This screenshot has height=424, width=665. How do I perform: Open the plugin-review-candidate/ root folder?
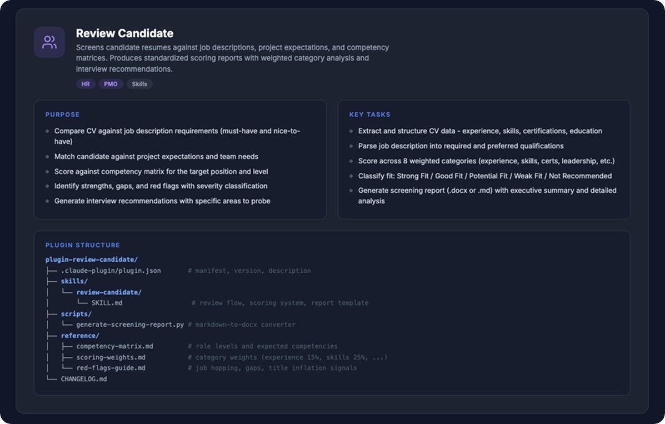(x=92, y=260)
